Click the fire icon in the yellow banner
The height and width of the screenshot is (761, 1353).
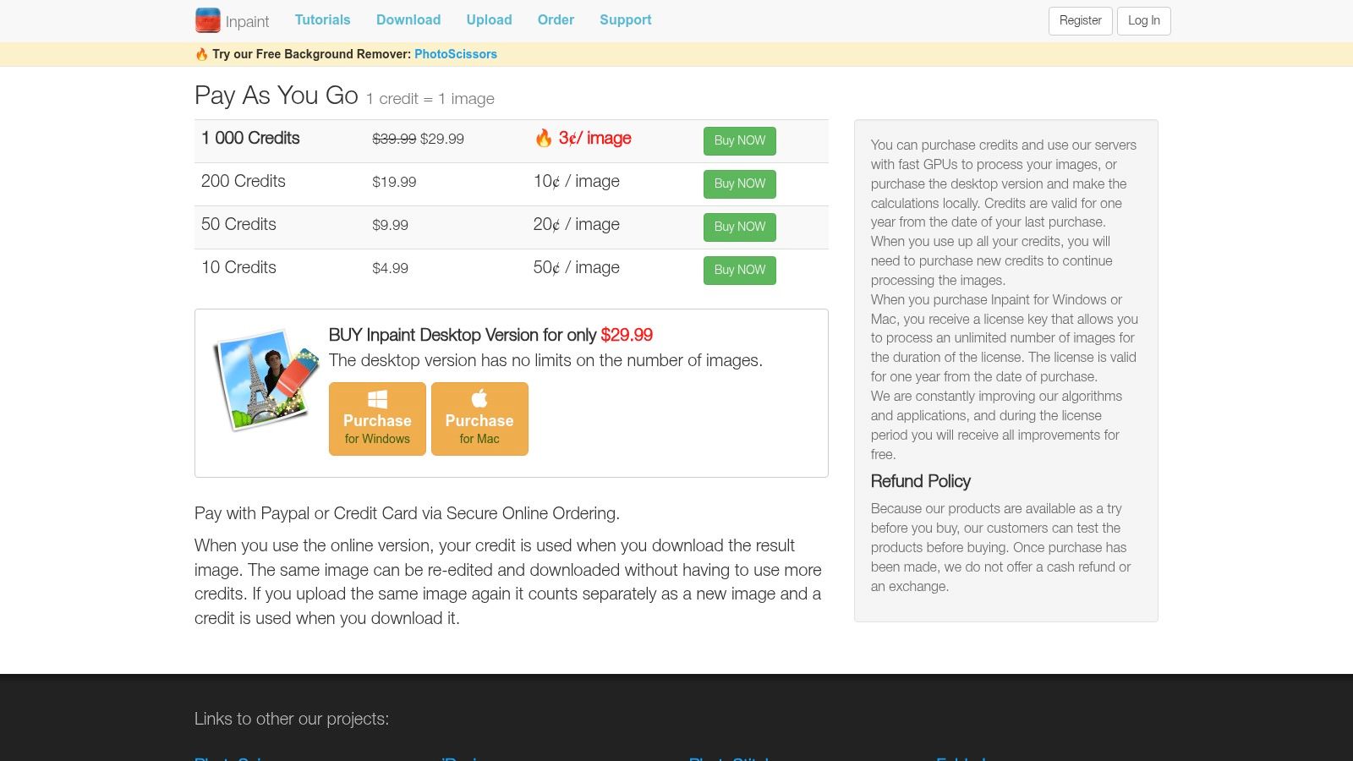click(201, 54)
